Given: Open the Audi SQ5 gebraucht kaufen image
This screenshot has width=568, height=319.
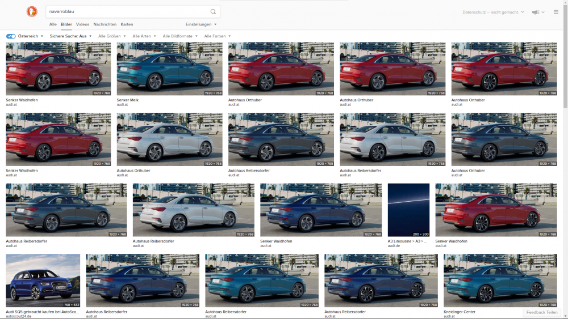Looking at the screenshot, I should point(43,280).
